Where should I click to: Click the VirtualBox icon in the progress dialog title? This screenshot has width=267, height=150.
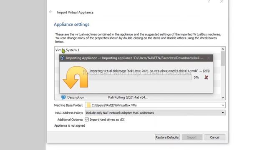(x=62, y=58)
